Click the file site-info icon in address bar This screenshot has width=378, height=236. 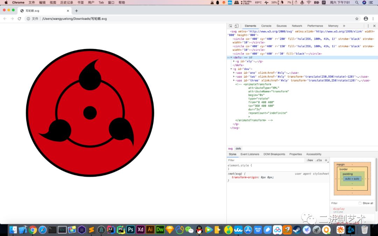28,19
